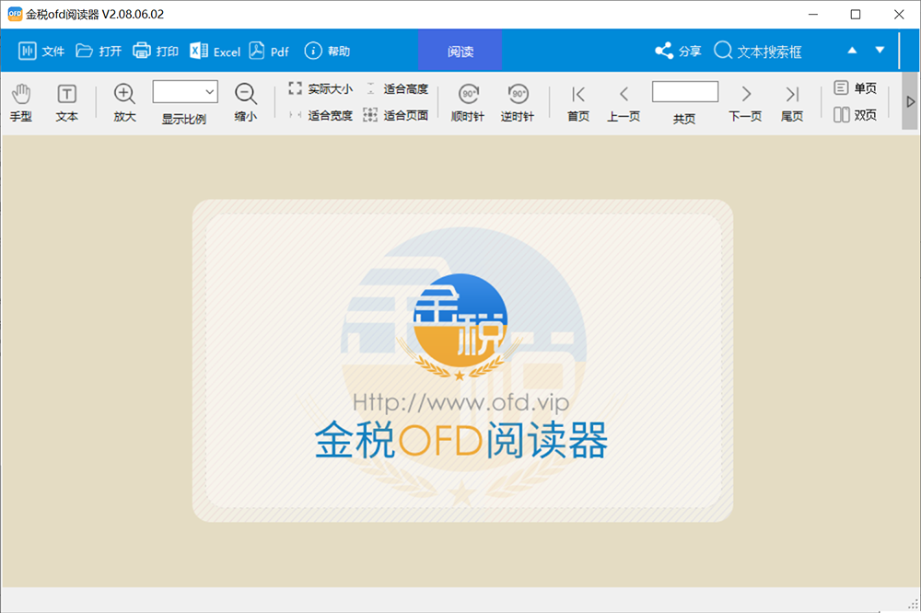Switch to double page (双页) view
Screen dimensions: 921x613
[x=856, y=112]
